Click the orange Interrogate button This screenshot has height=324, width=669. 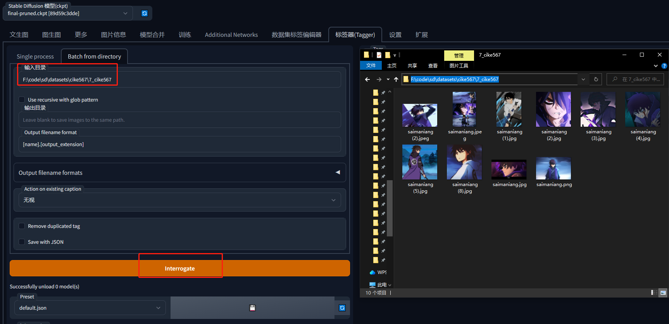point(180,268)
